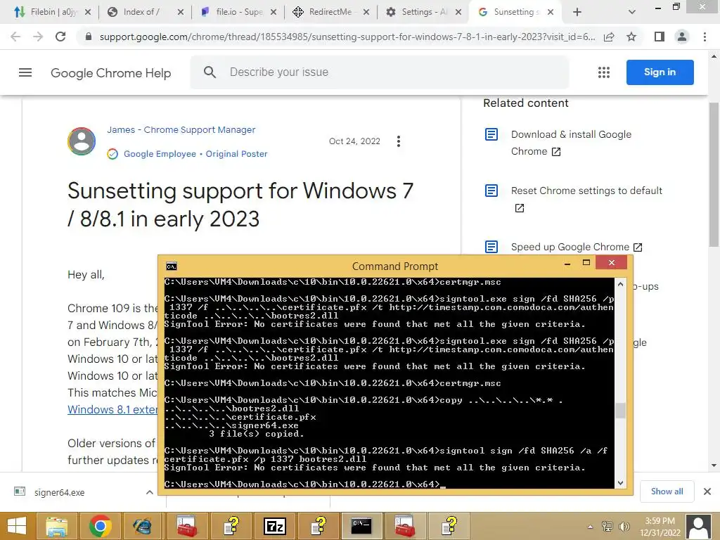Click James - Chrome Support Manager name

click(181, 130)
